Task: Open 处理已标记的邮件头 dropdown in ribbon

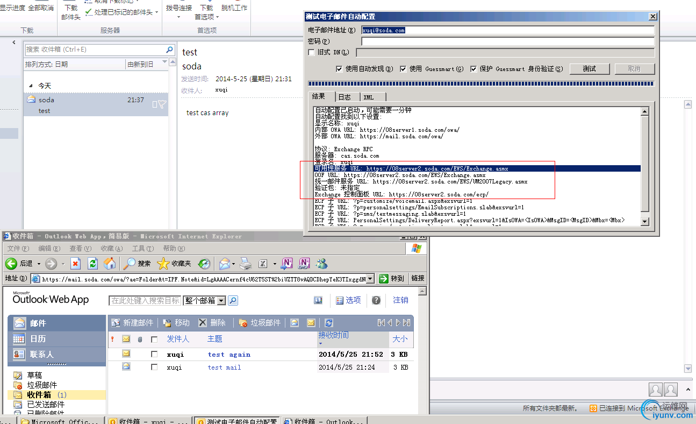Action: 156,12
